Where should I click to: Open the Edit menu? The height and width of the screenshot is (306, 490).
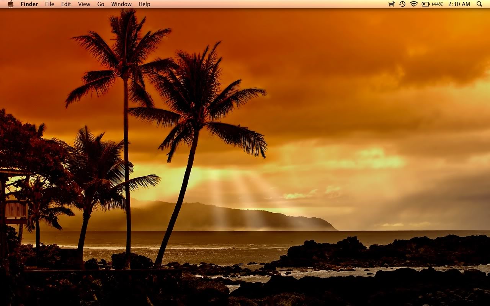pos(66,4)
